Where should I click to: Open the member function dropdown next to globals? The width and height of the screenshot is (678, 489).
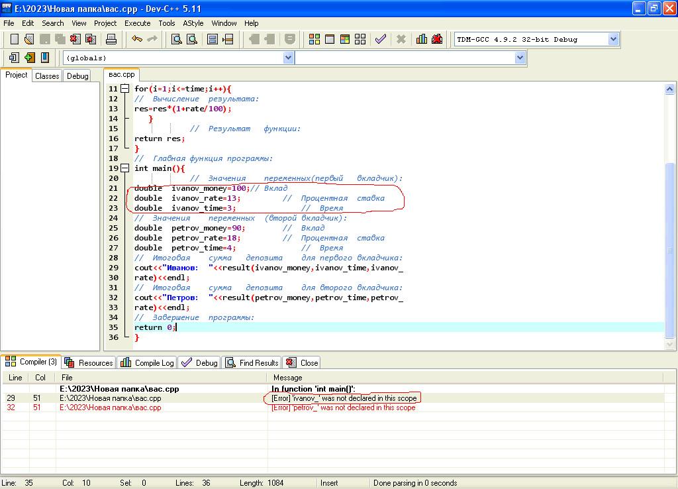pos(520,58)
